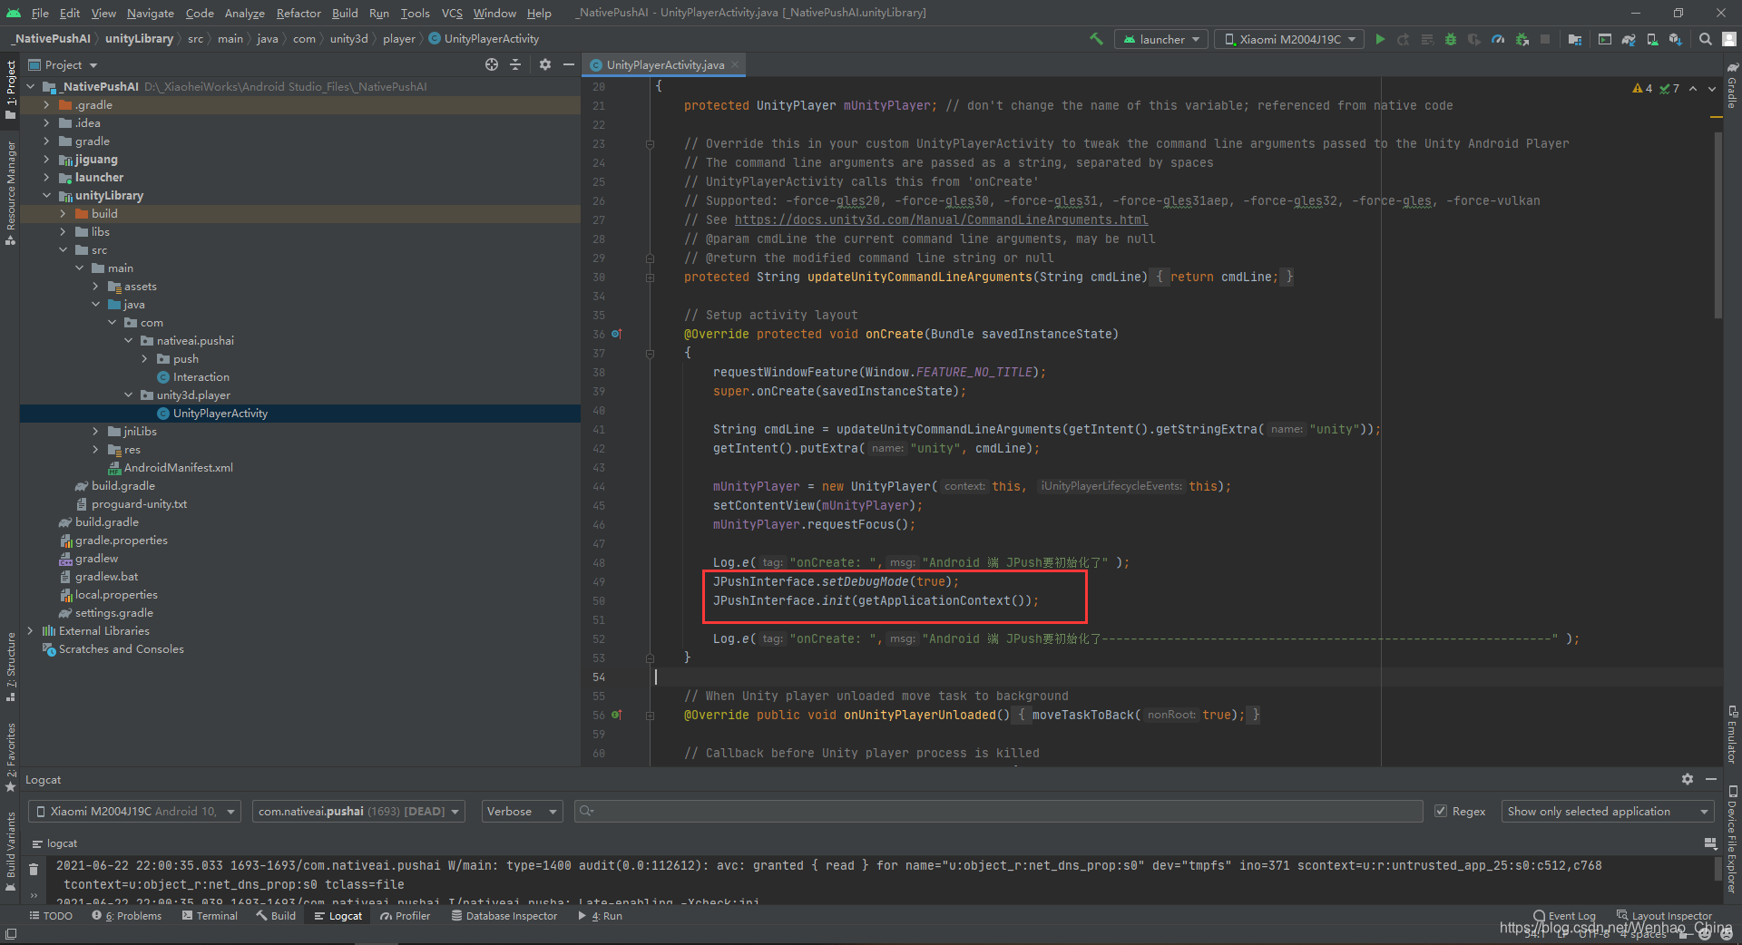Toggle the Regex checkbox
This screenshot has height=945, width=1742.
coord(1441,811)
